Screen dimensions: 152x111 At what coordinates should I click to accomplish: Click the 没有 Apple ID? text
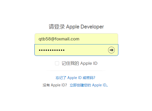[x=55, y=85]
